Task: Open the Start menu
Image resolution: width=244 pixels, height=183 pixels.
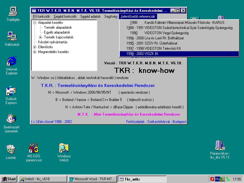Action: pyautogui.click(x=9, y=179)
